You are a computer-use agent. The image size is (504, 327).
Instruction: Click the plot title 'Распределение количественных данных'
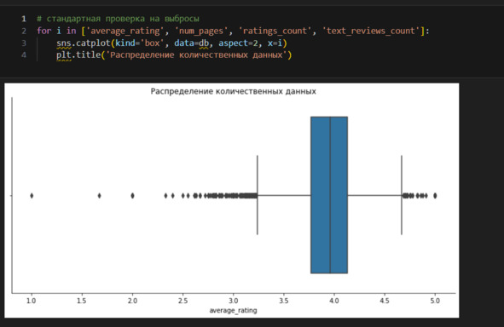(233, 91)
